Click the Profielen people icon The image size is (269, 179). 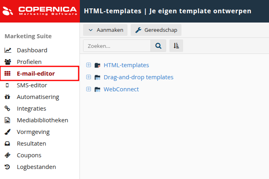click(x=8, y=62)
